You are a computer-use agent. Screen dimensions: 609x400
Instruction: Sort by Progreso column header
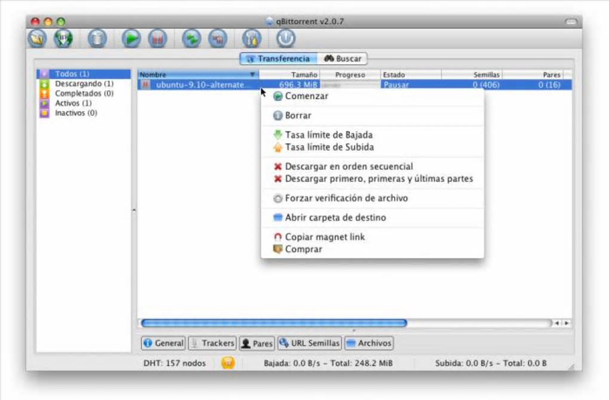tap(350, 75)
